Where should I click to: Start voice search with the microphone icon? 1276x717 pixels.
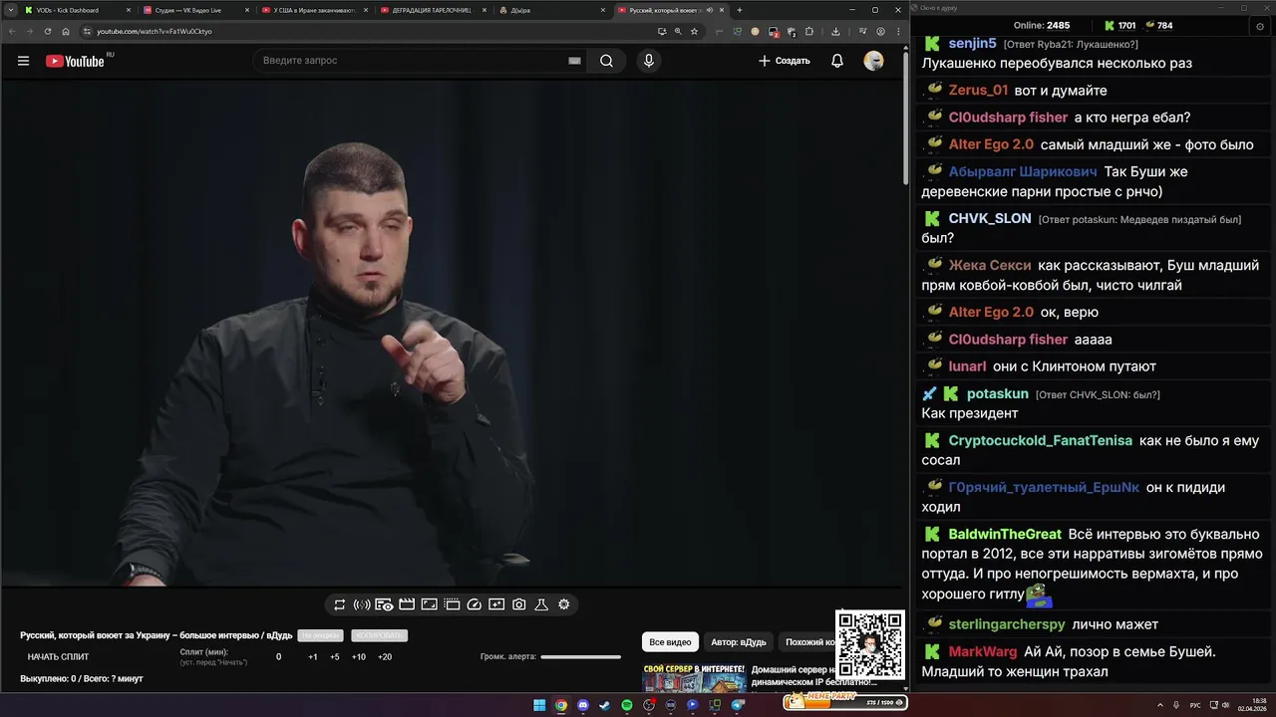pos(649,61)
